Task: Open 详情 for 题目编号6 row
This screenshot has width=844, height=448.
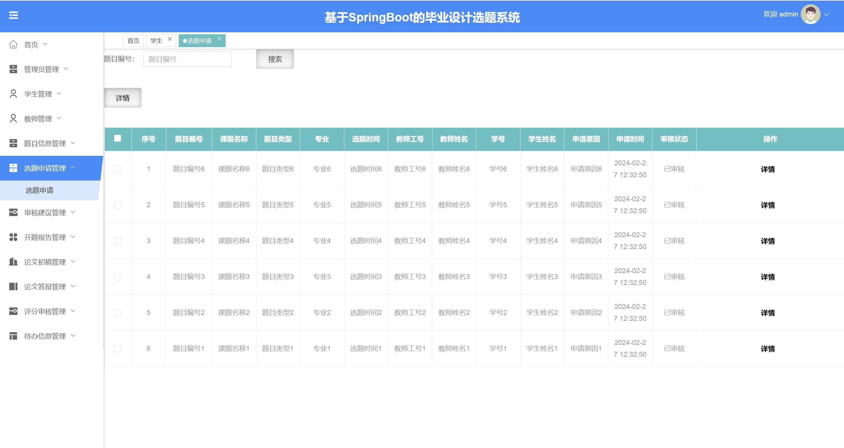Action: coord(768,169)
